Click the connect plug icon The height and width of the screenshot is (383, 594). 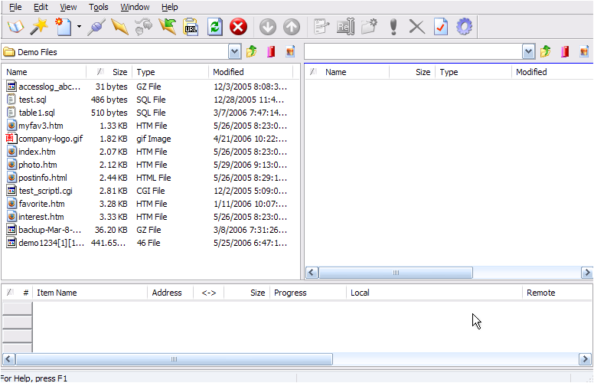pyautogui.click(x=96, y=27)
